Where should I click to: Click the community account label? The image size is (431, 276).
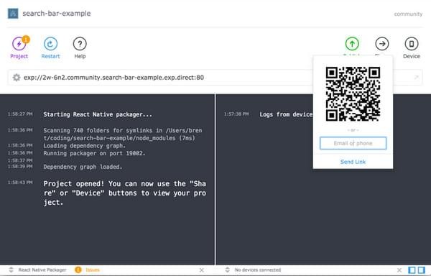(x=408, y=14)
